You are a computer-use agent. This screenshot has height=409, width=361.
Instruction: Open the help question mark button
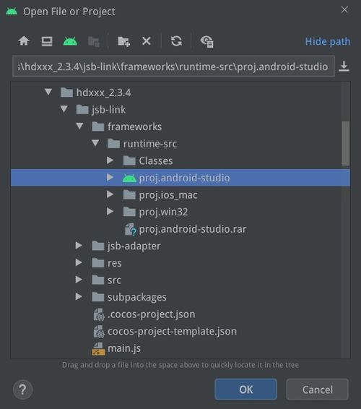pyautogui.click(x=23, y=389)
